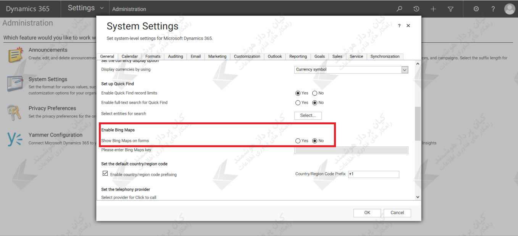Click the 'Display currencies by using' label
Screen dimensions: 518x236
(126, 69)
